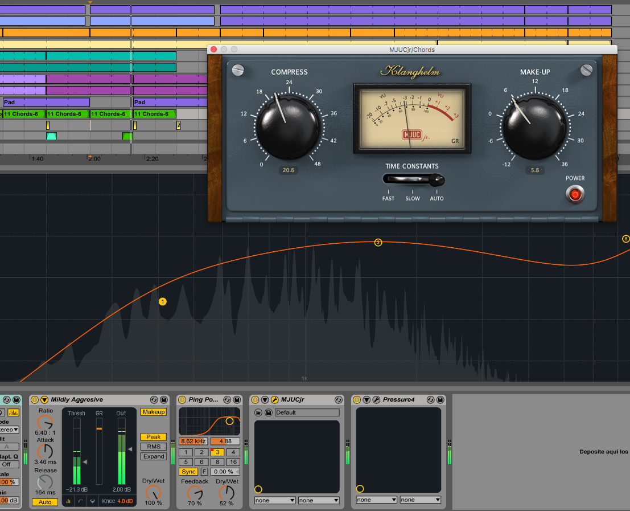This screenshot has height=511, width=630.
Task: Unfold MJUCjr device parameters triangle
Action: (265, 400)
